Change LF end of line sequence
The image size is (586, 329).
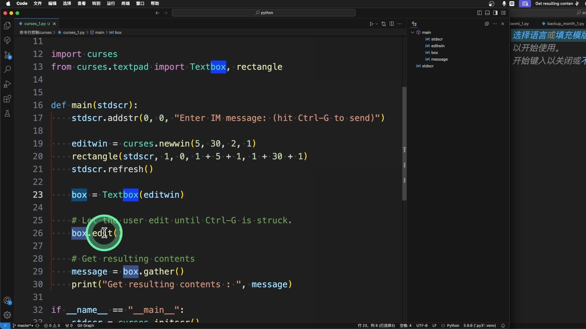tap(434, 326)
